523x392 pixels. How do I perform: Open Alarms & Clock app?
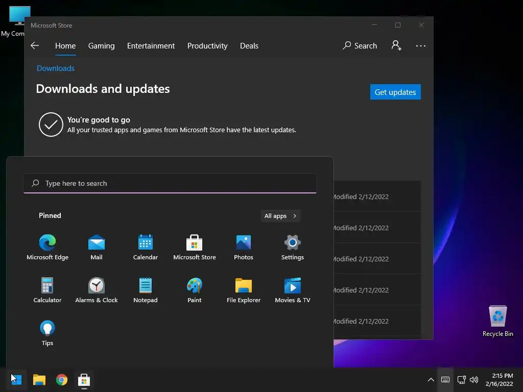pyautogui.click(x=97, y=290)
